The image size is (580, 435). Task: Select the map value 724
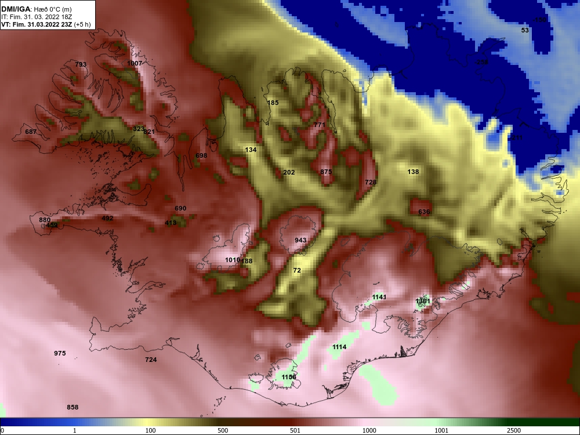pyautogui.click(x=151, y=360)
